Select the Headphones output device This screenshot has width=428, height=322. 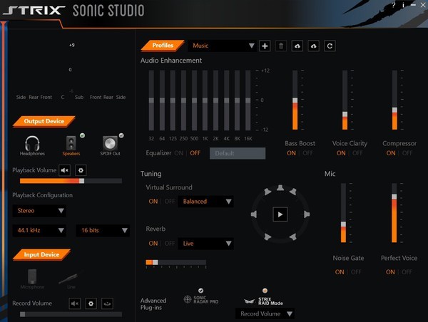(x=32, y=146)
